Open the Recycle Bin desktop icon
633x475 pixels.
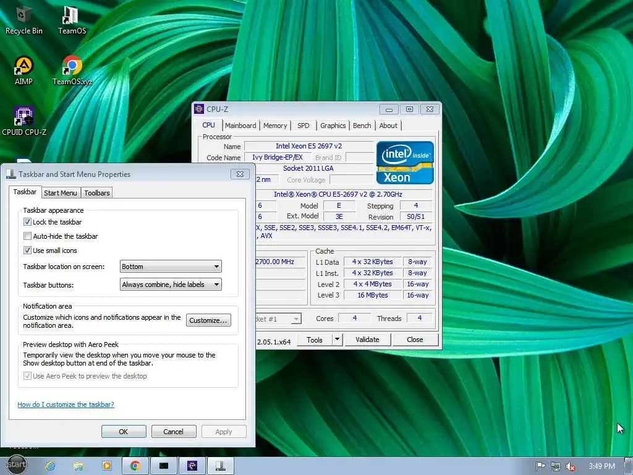click(23, 20)
